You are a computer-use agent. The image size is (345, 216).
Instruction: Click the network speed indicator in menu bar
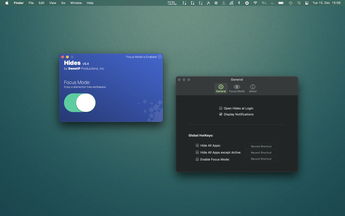[x=172, y=3]
